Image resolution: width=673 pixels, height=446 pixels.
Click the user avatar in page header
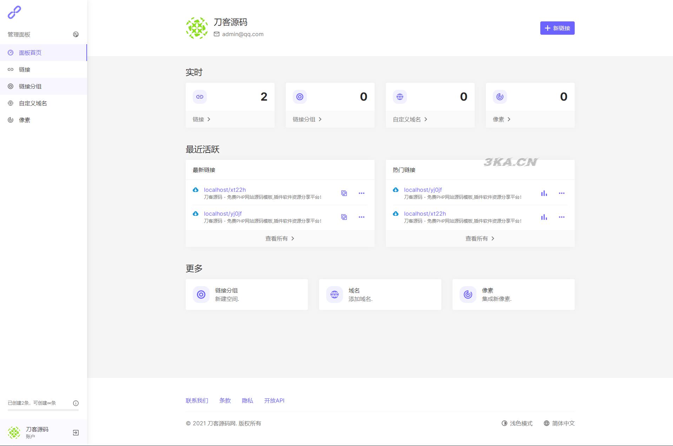click(197, 28)
